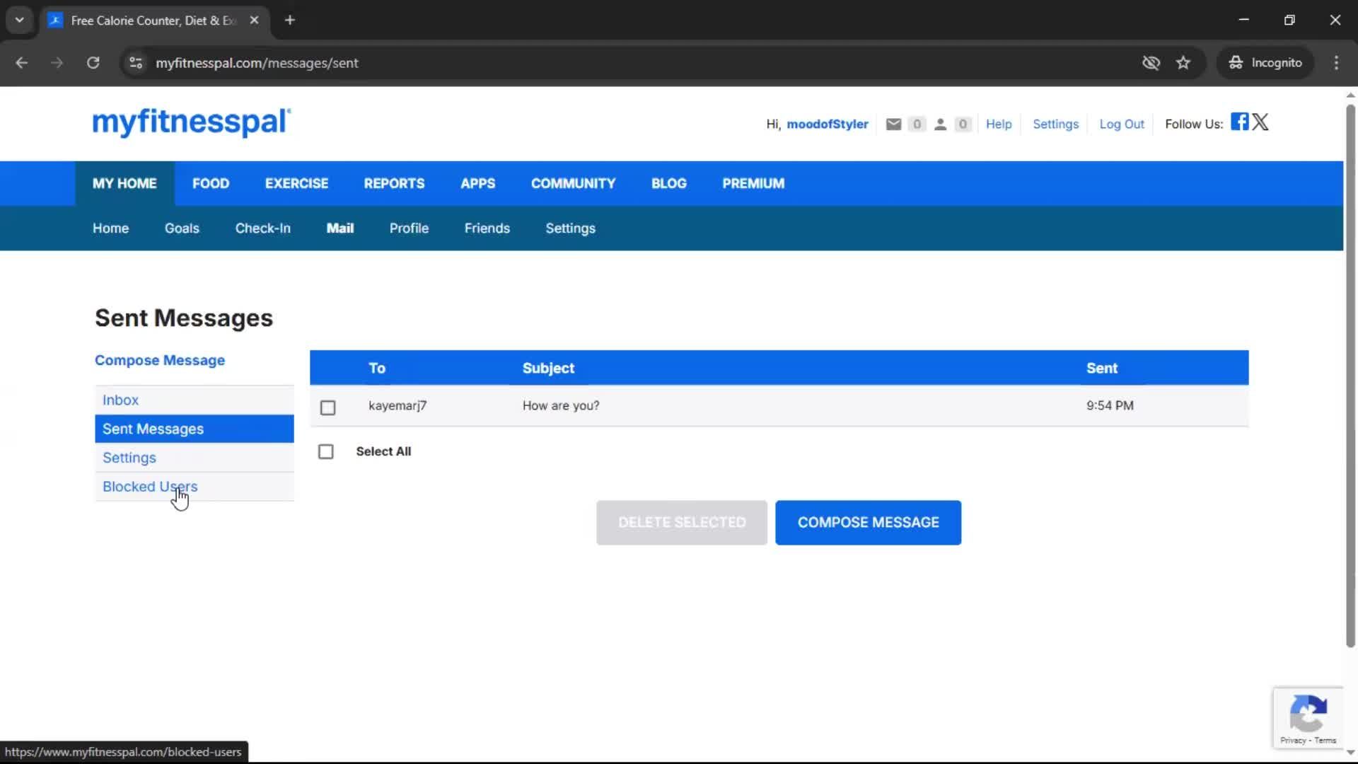Click the myfitnesspal logo
The height and width of the screenshot is (764, 1358).
coord(191,122)
